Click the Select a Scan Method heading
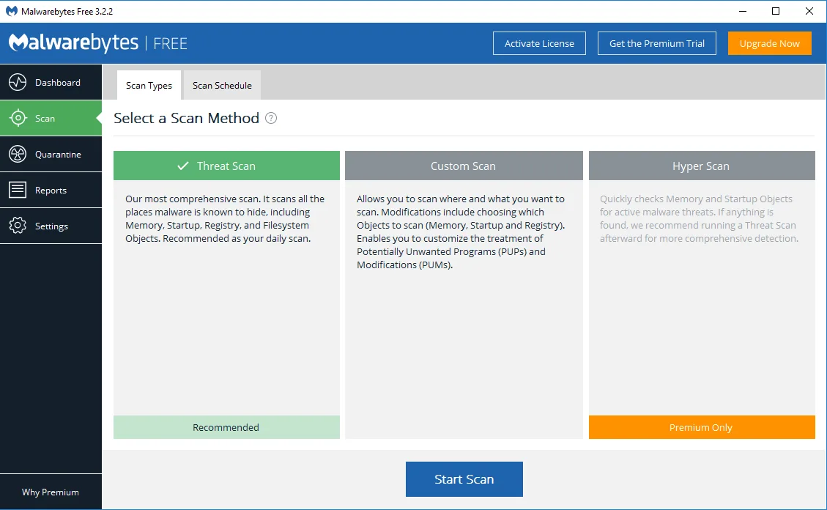Screen dimensions: 827x510 point(186,118)
